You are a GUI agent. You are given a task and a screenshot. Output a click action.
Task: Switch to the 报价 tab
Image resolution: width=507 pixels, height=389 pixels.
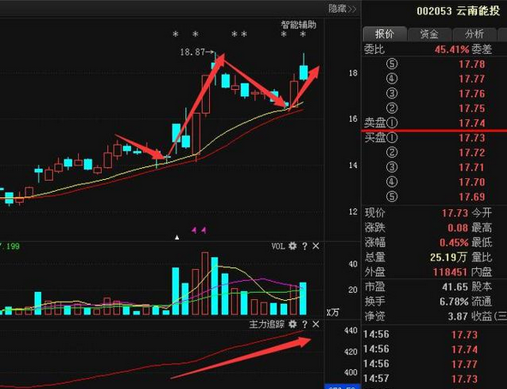[x=385, y=34]
